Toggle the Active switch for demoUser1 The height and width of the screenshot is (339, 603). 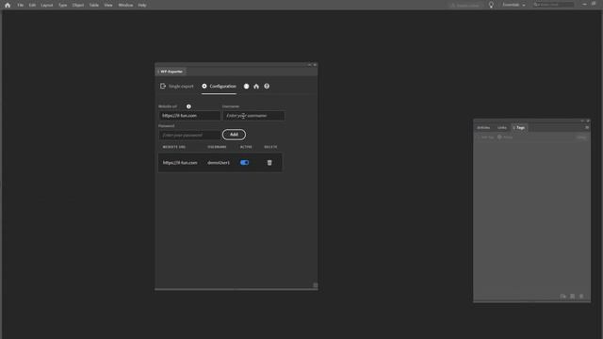[x=244, y=163]
